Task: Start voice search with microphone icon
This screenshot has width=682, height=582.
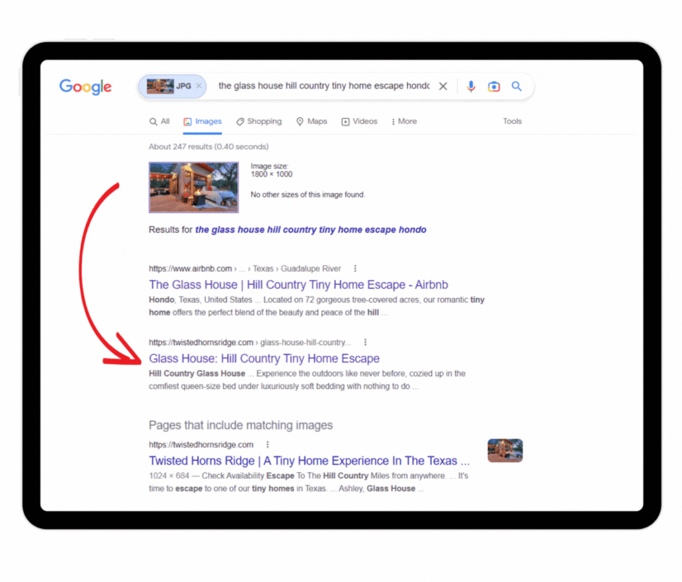Action: click(x=471, y=86)
